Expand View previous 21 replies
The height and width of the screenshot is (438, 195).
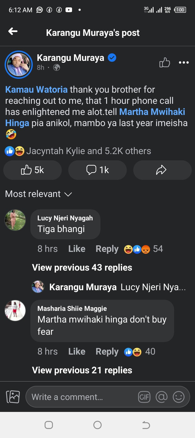(x=82, y=370)
